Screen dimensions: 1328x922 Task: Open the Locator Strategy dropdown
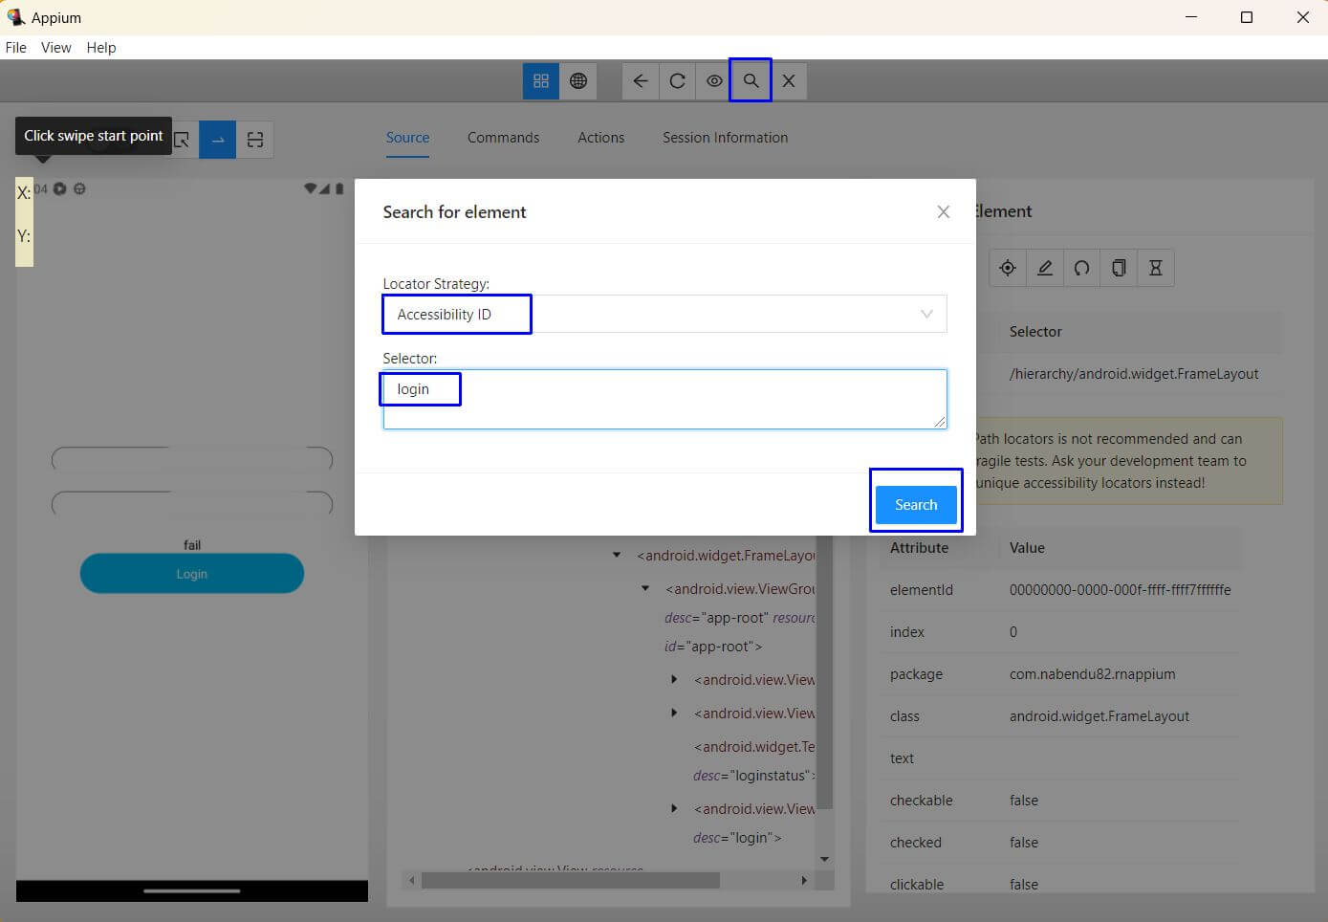point(664,315)
